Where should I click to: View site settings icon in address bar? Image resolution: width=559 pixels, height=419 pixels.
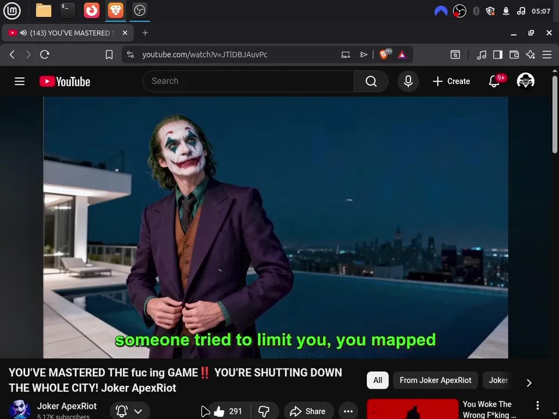click(x=130, y=55)
